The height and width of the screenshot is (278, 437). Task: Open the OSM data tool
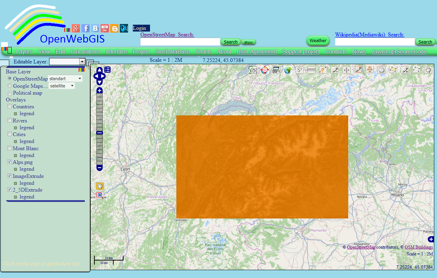pyautogui.click(x=276, y=70)
